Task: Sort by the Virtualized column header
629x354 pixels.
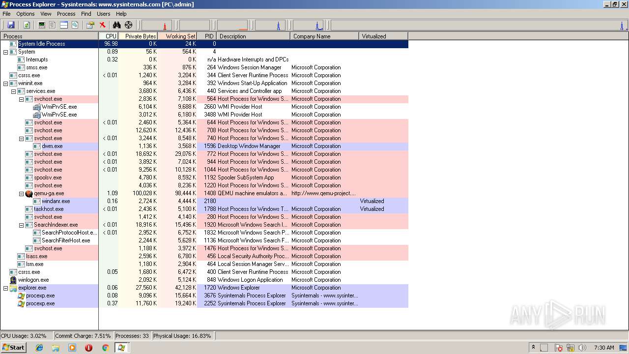Action: pyautogui.click(x=384, y=36)
